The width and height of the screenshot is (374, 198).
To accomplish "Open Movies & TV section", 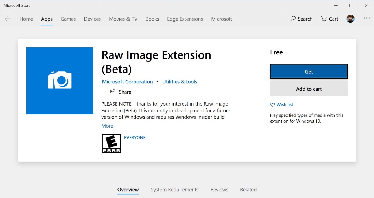I will (x=123, y=19).
